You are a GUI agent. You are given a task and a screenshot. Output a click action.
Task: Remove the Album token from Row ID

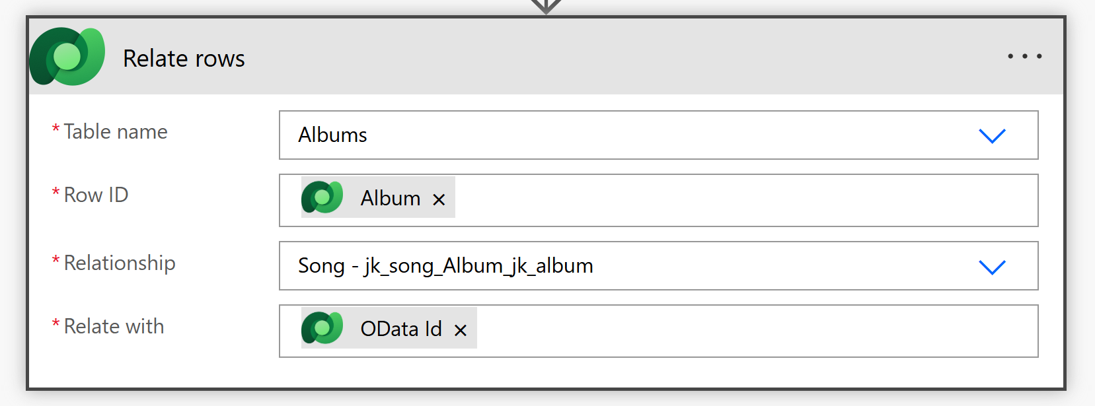pyautogui.click(x=439, y=199)
